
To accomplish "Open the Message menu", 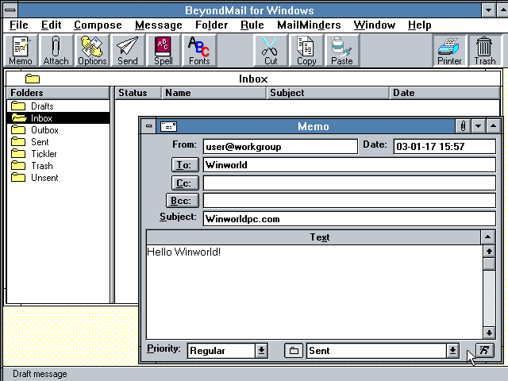I will tap(159, 25).
